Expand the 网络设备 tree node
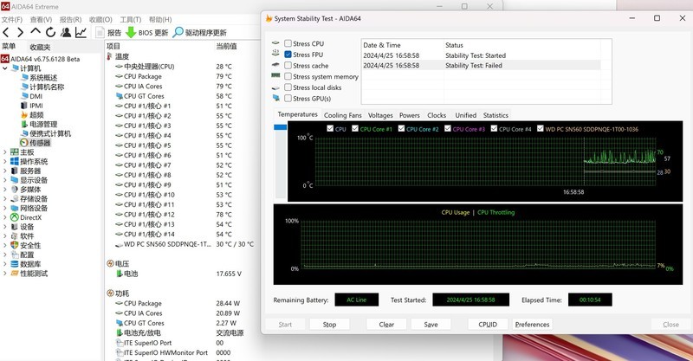 pyautogui.click(x=5, y=208)
